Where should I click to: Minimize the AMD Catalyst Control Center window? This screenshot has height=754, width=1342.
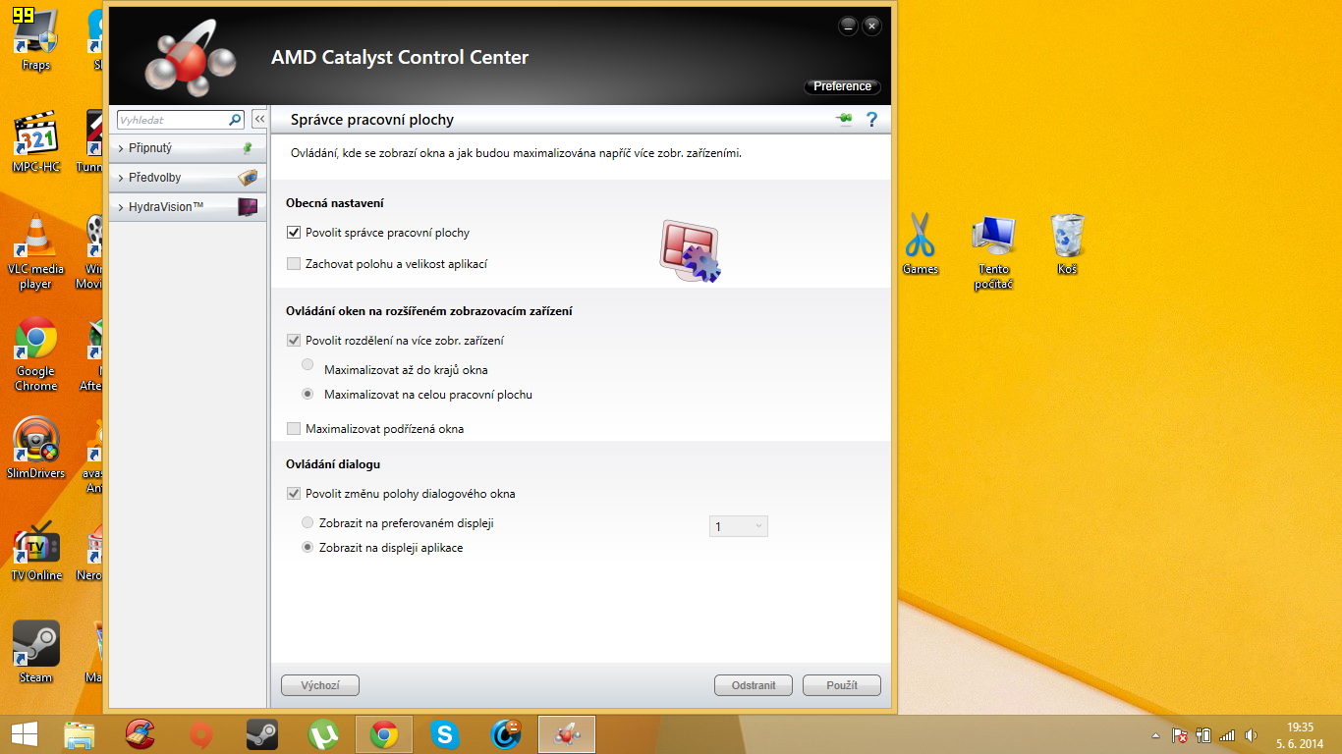tap(848, 27)
